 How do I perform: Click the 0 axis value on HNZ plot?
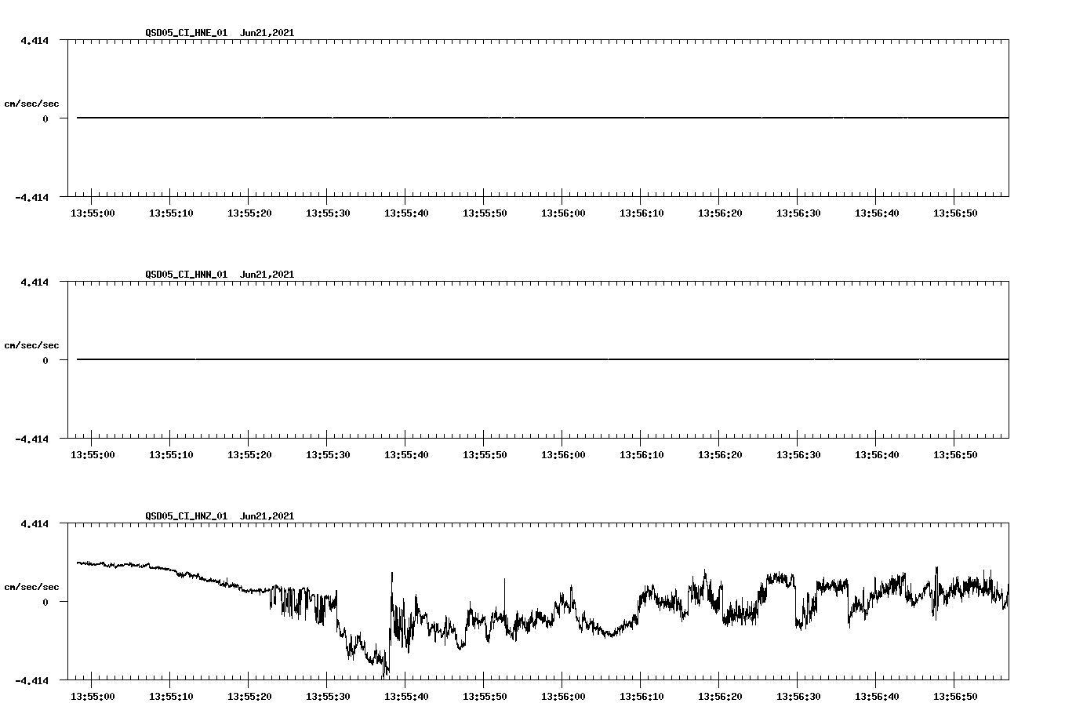tap(45, 602)
